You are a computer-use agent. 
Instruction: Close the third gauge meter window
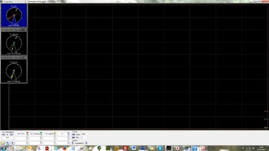pos(26,58)
